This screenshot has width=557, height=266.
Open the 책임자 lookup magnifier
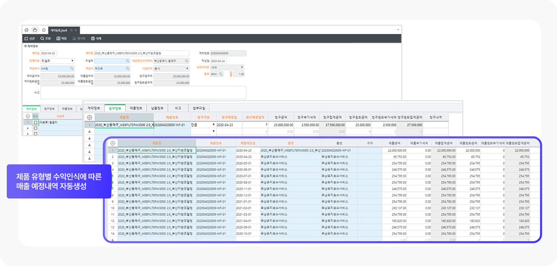128,68
